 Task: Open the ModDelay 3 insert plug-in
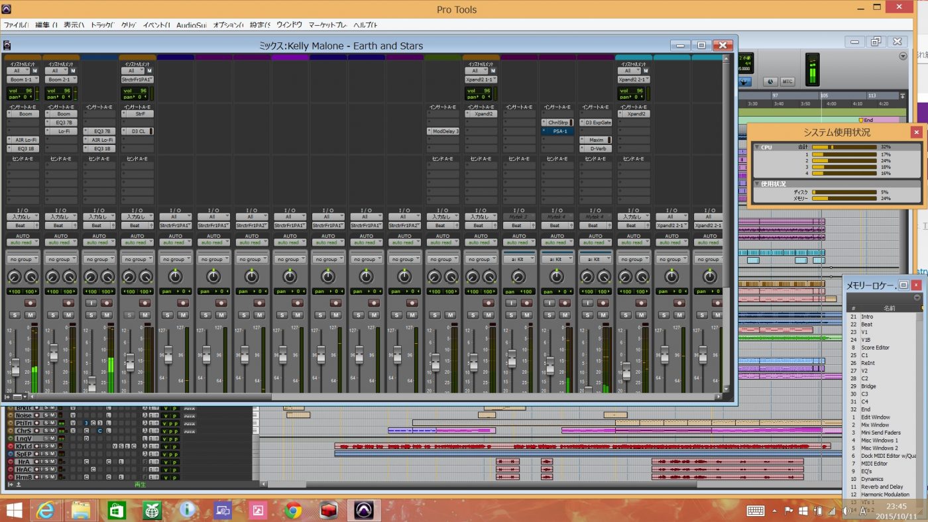click(445, 131)
